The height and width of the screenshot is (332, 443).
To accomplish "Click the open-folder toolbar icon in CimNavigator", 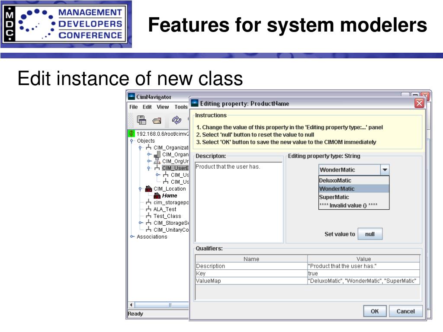I will 157,121.
